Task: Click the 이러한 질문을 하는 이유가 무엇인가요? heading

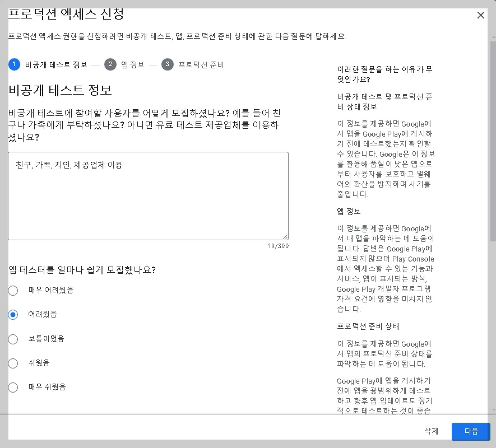Action: pos(384,74)
